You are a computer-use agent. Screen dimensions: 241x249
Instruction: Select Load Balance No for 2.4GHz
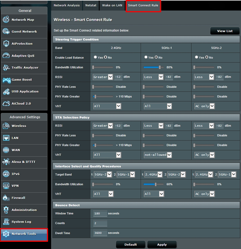point(106,57)
